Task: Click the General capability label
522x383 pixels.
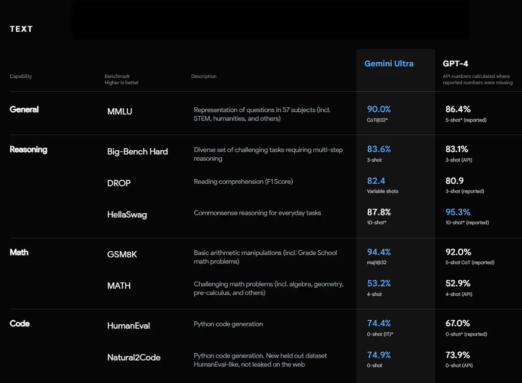Action: pos(25,109)
